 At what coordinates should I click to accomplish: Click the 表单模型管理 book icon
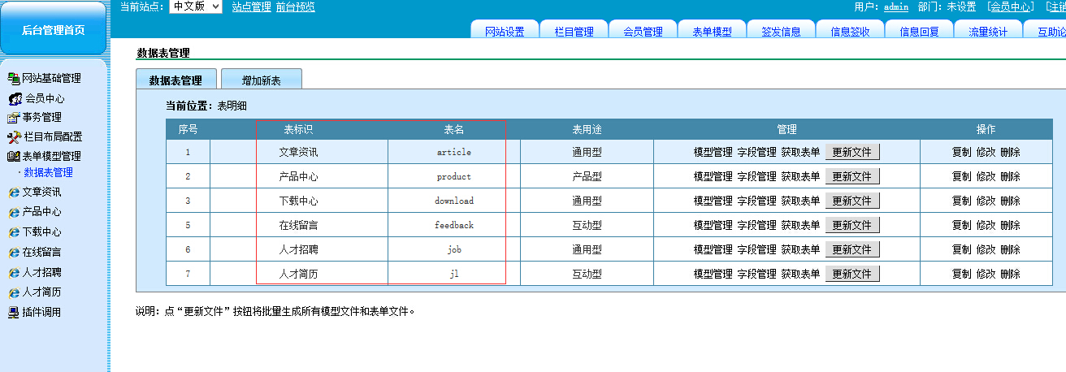[13, 157]
